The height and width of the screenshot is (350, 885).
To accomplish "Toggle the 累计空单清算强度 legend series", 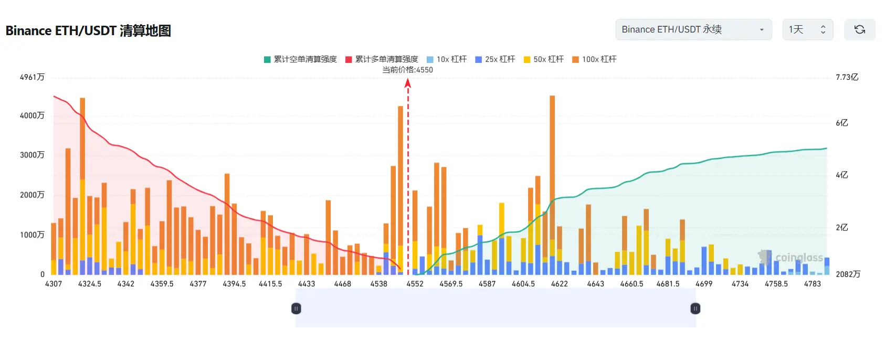I will tap(300, 59).
